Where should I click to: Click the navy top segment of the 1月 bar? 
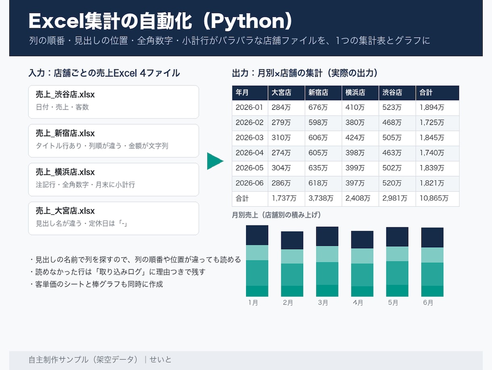[x=257, y=235]
